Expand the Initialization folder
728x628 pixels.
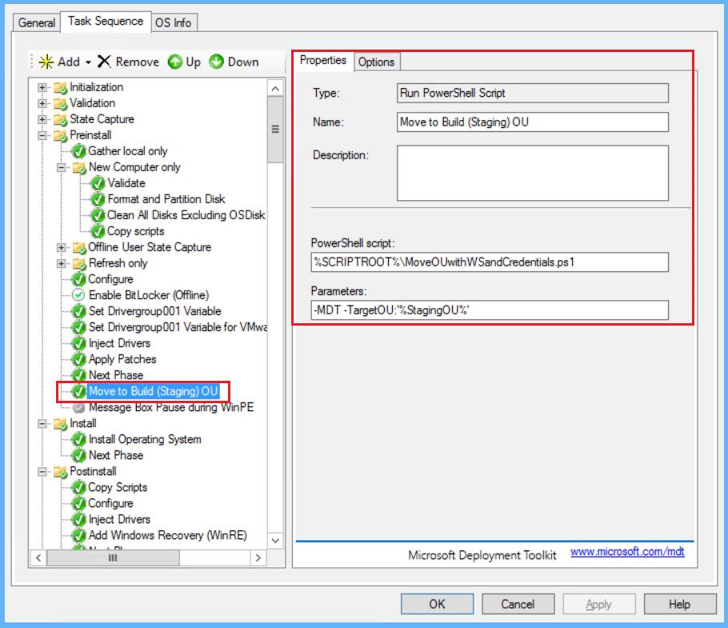tap(43, 87)
